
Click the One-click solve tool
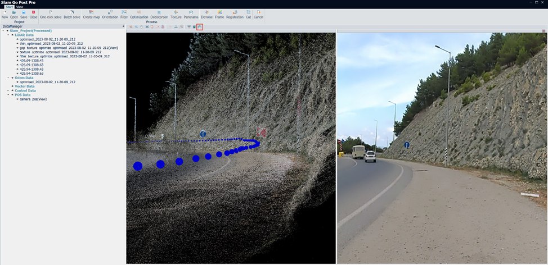pos(51,14)
